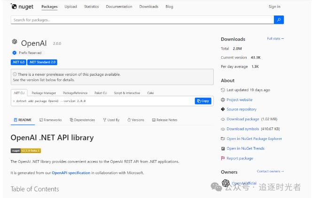
Task: Click the git icon beside Source repository
Action: point(223,109)
